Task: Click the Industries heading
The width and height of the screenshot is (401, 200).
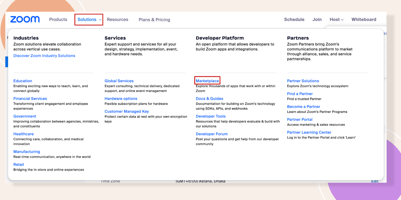Action: 26,38
